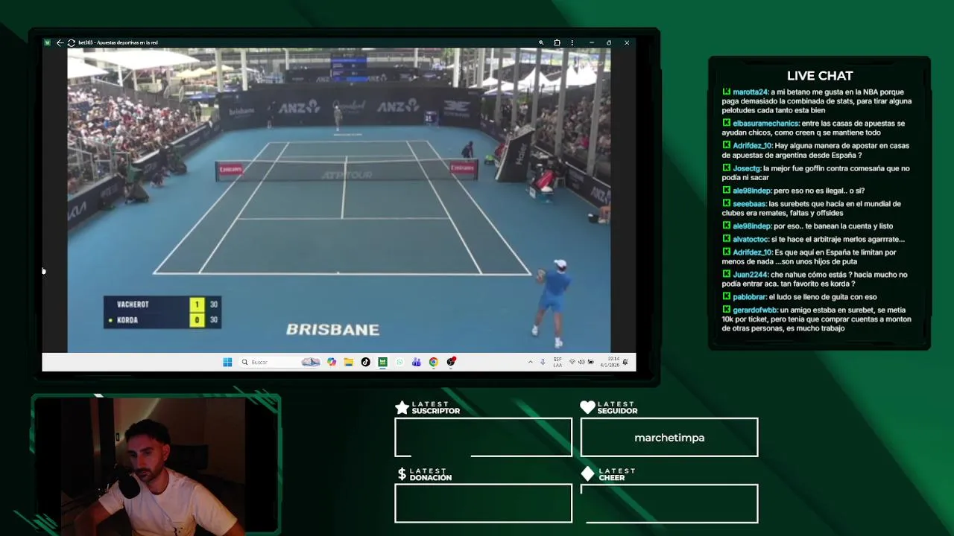Image resolution: width=954 pixels, height=536 pixels.
Task: Open the three-dot menu in bet365 window
Action: coord(572,42)
